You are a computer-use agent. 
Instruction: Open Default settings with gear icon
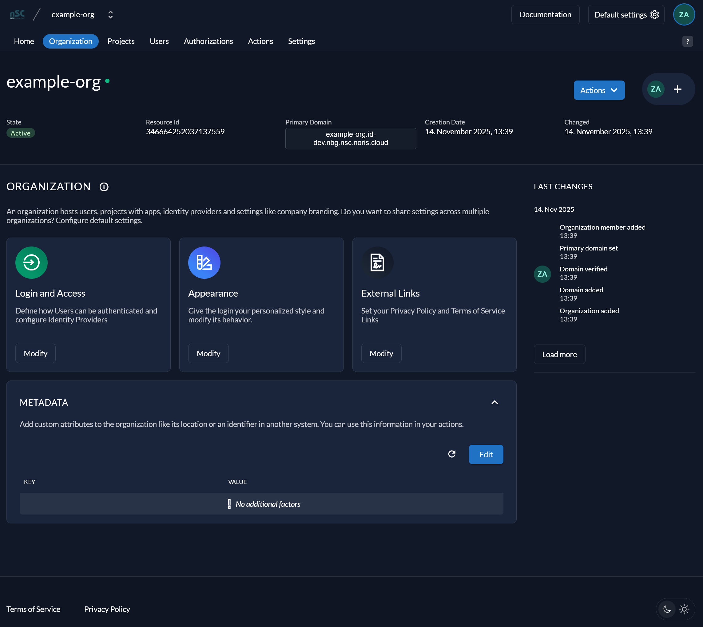tap(626, 14)
